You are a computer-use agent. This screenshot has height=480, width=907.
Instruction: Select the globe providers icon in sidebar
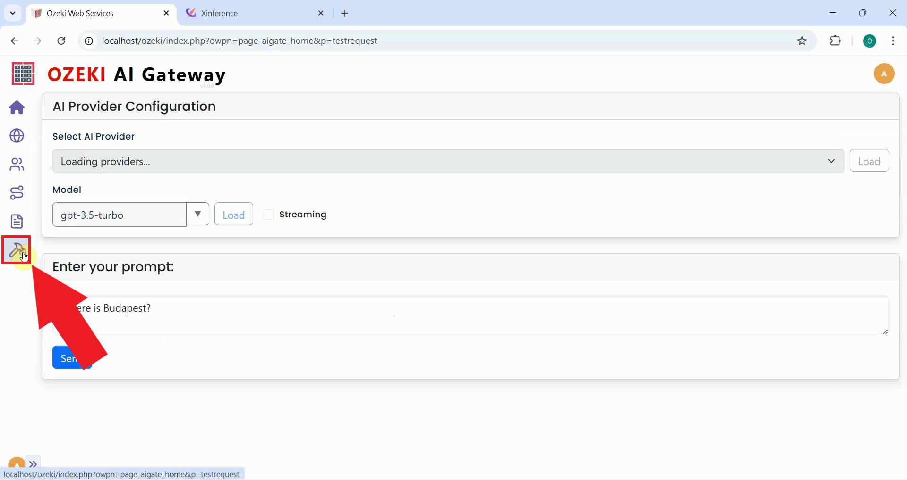(x=17, y=136)
